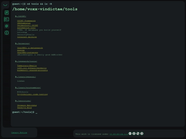Image resolution: width=186 pixels, height=139 pixels.
Task: Open the DNSDumpster link
Action: click(24, 23)
